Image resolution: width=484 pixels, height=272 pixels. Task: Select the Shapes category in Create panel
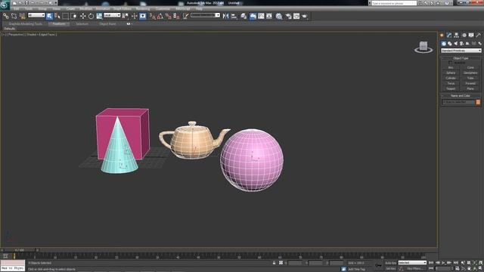pyautogui.click(x=449, y=44)
